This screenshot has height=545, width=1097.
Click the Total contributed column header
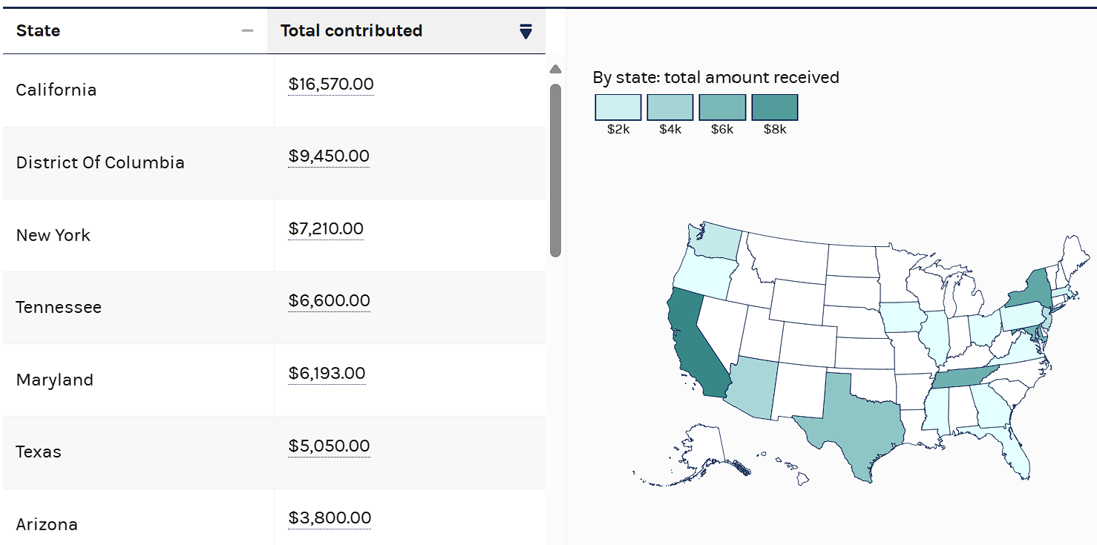[351, 31]
